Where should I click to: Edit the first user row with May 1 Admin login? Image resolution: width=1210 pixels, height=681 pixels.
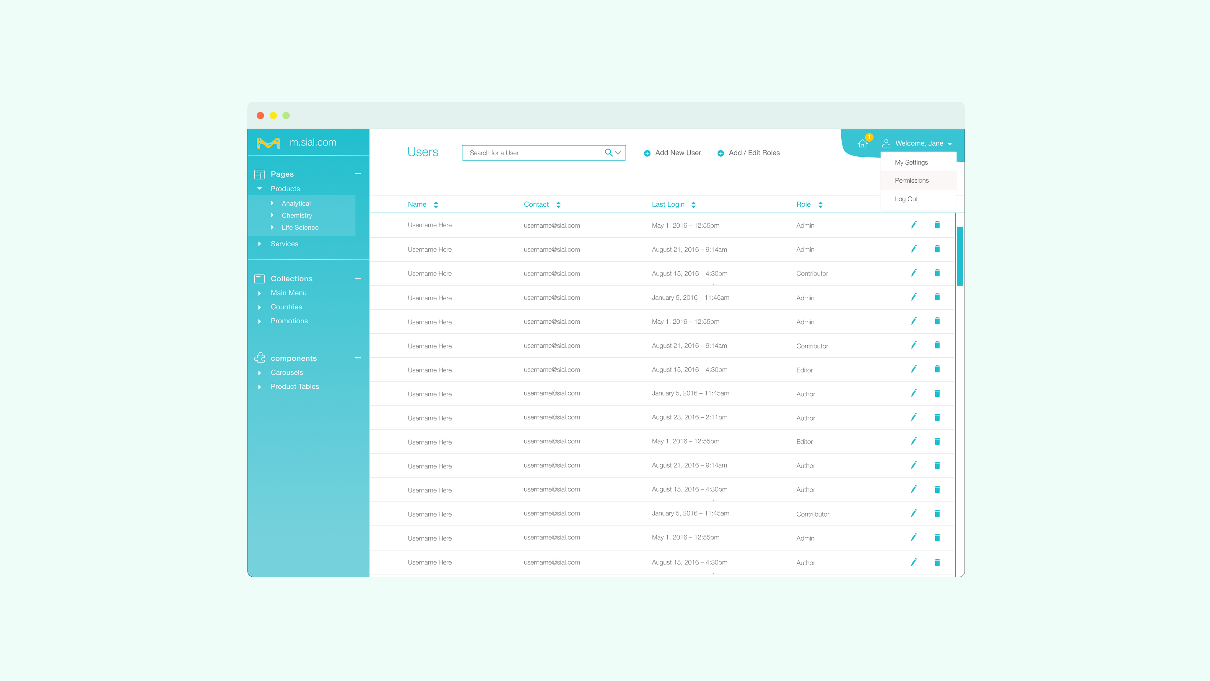(x=914, y=225)
